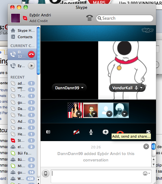The width and height of the screenshot is (162, 184).
Task: Open the recent conversation 'Da...'
Action: [x=23, y=109]
